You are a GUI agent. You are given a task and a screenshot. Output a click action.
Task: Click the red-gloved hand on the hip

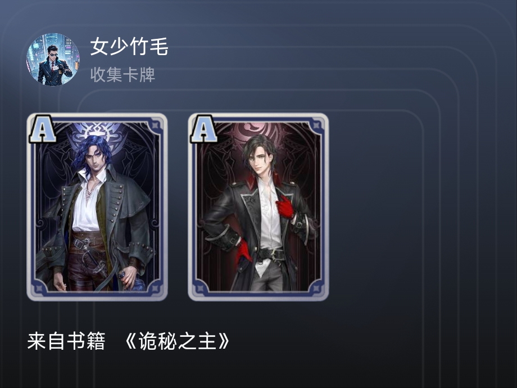[243, 252]
